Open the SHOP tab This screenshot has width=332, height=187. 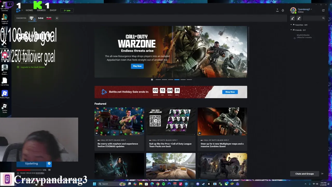(53, 10)
